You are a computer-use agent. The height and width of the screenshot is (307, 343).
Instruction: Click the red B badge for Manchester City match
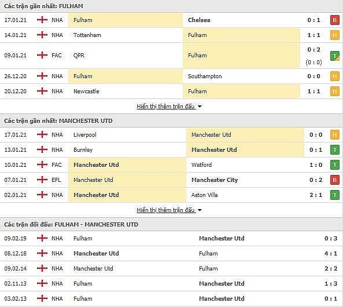[335, 180]
